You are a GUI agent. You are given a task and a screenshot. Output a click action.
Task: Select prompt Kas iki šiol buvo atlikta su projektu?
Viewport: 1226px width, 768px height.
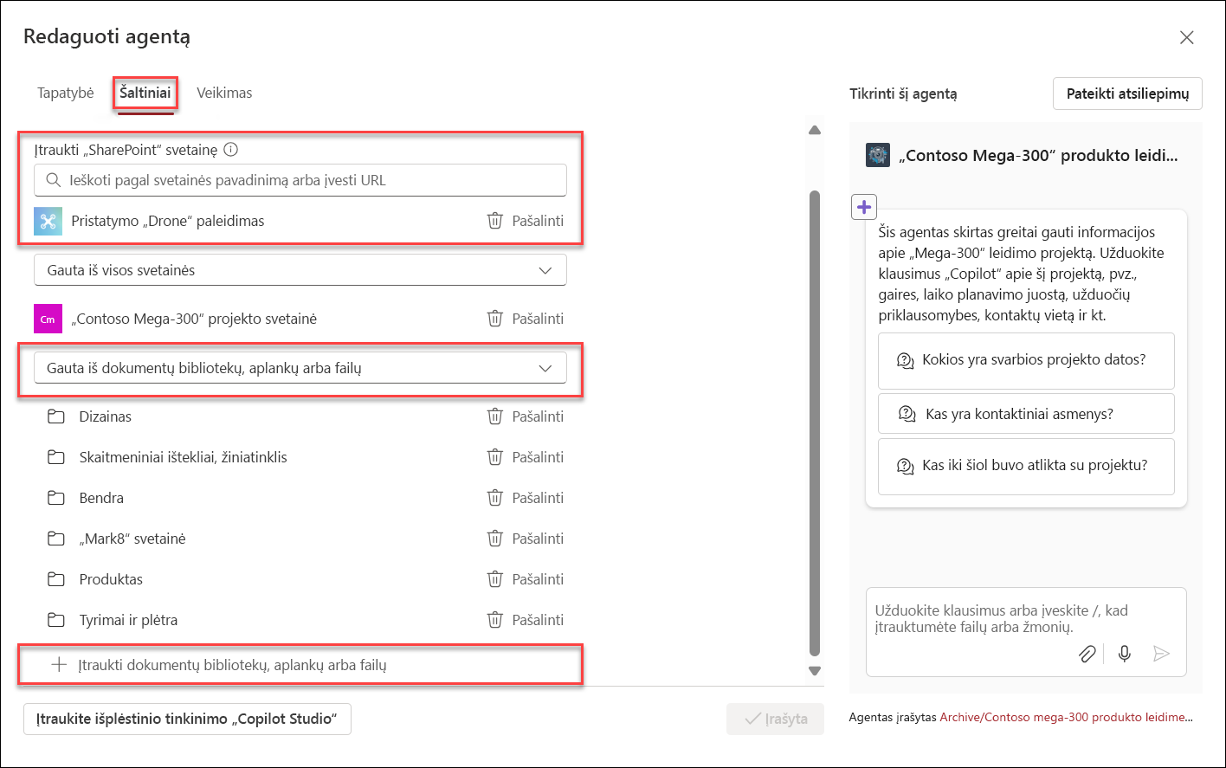point(1026,466)
